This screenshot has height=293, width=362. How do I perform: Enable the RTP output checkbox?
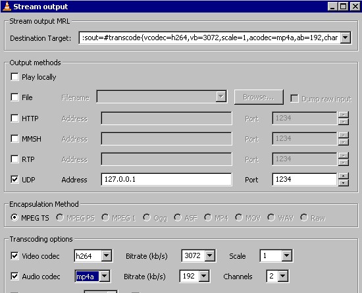[x=14, y=159]
